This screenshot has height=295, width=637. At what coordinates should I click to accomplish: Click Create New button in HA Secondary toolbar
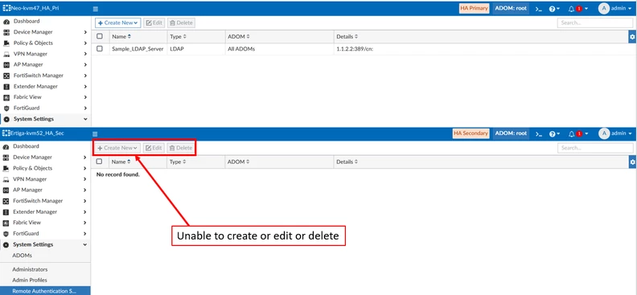point(117,148)
